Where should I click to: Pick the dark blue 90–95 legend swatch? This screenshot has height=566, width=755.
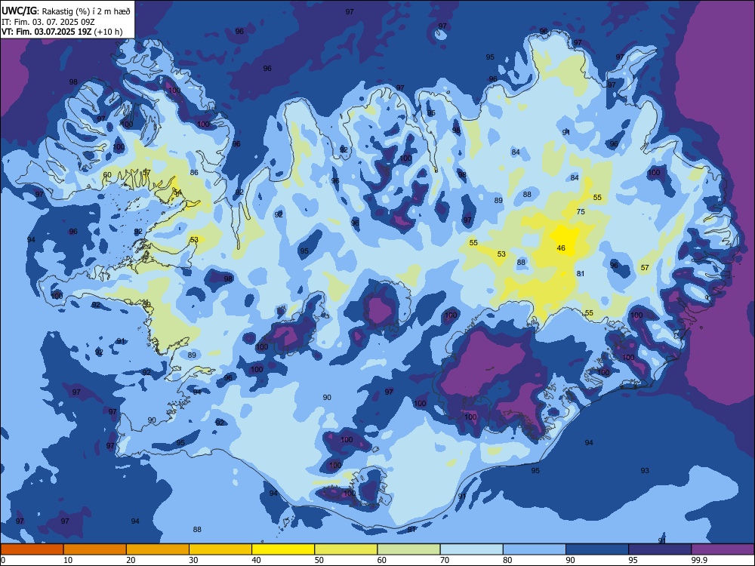click(597, 549)
